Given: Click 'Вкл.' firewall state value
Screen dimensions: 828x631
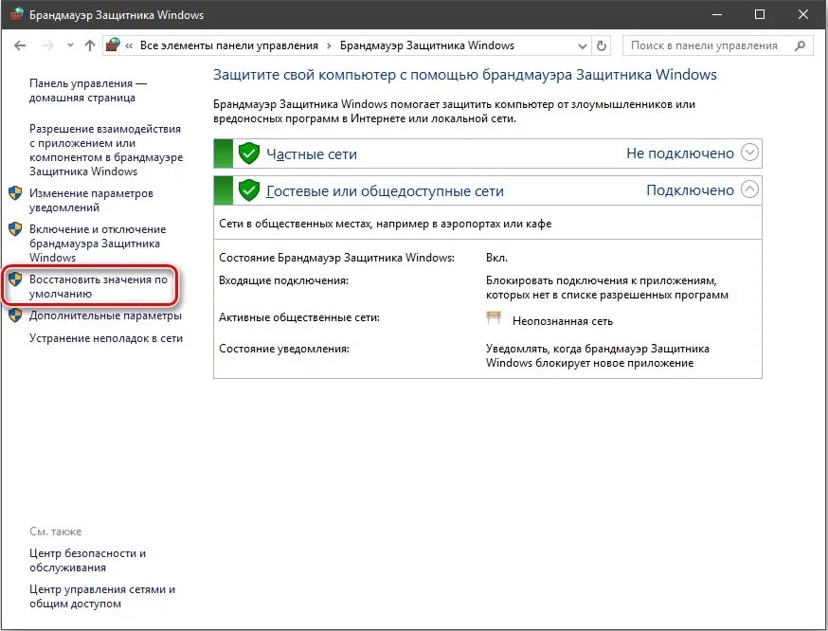Looking at the screenshot, I should [496, 258].
